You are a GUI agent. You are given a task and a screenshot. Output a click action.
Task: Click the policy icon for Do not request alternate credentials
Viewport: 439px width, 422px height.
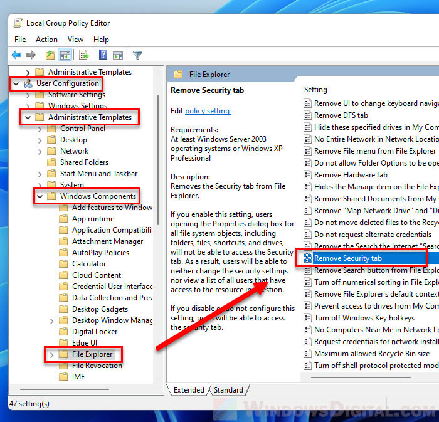click(307, 235)
